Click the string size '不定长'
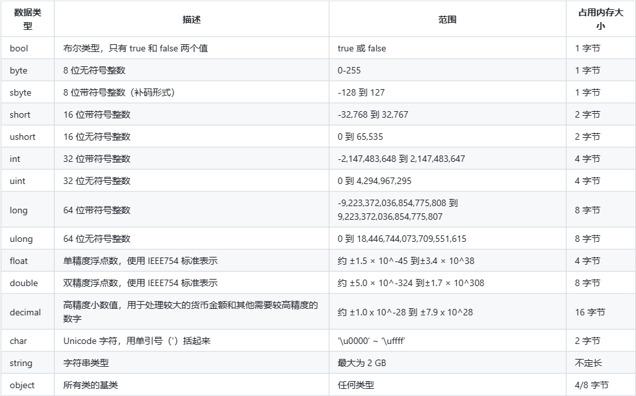Image resolution: width=636 pixels, height=396 pixels. click(588, 363)
